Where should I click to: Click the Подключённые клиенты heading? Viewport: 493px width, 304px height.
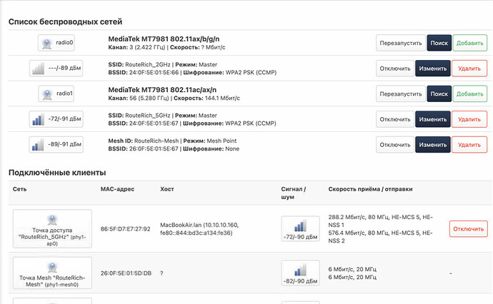point(57,173)
